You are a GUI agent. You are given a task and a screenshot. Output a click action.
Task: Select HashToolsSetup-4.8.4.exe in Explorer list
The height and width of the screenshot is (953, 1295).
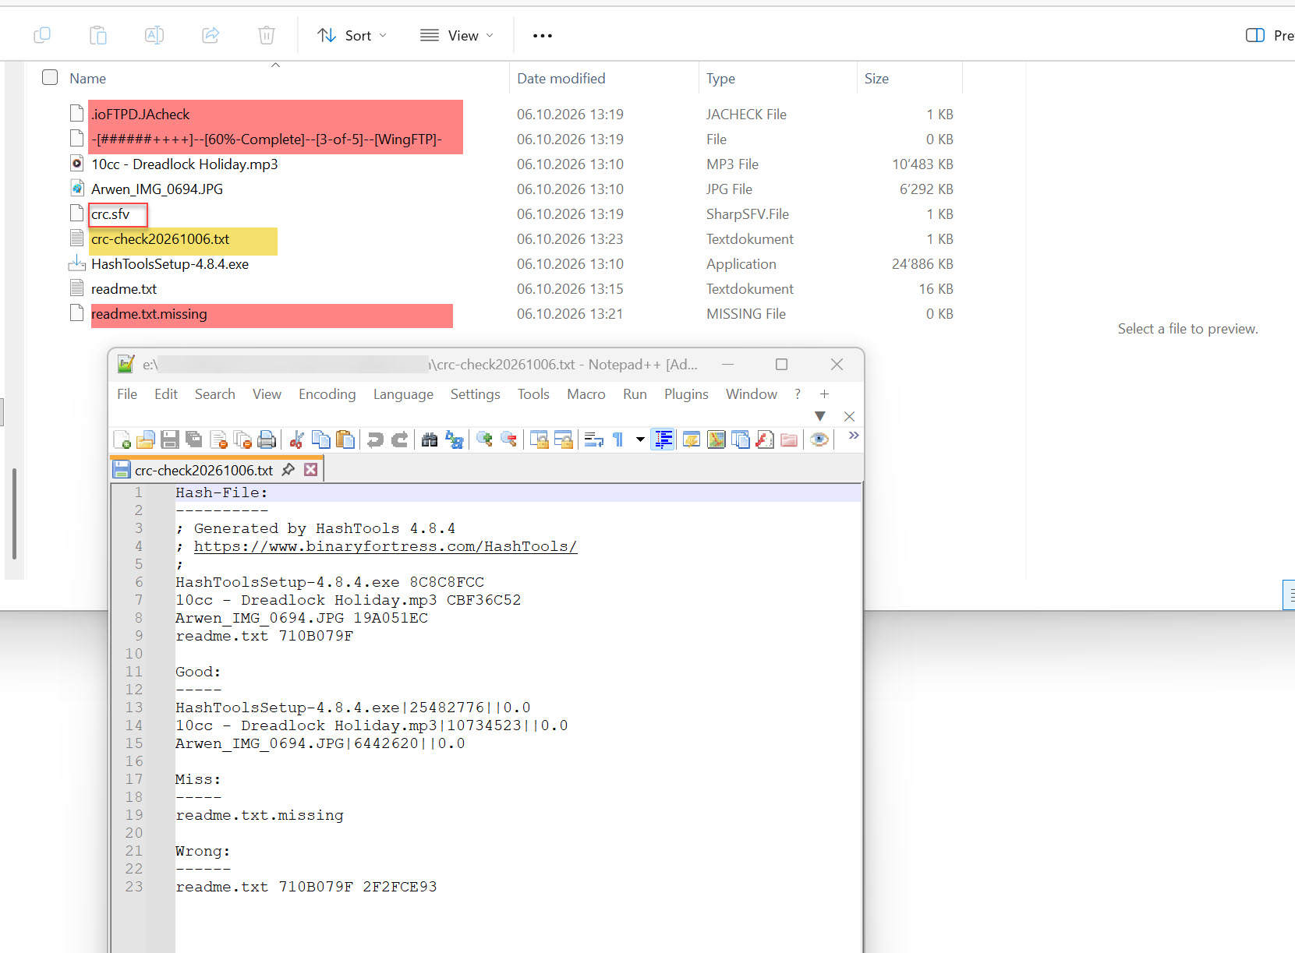[x=170, y=264]
